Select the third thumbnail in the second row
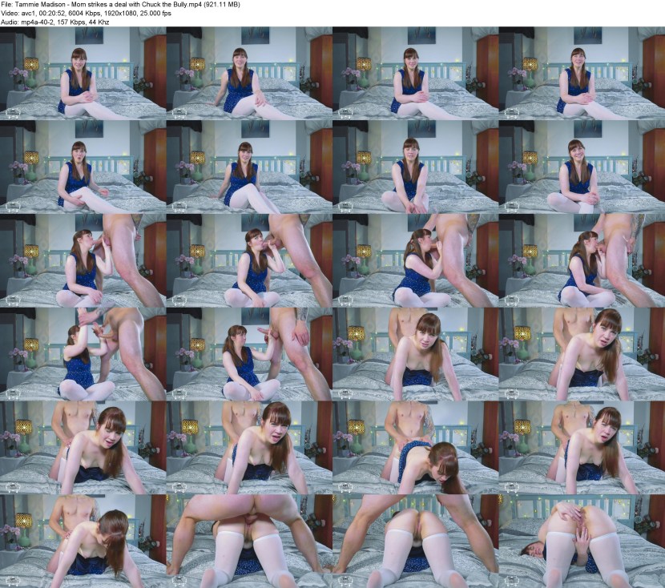Image resolution: width=665 pixels, height=588 pixels. [x=415, y=167]
